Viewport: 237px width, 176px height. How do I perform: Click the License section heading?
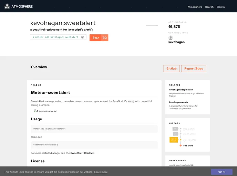pos(38,161)
